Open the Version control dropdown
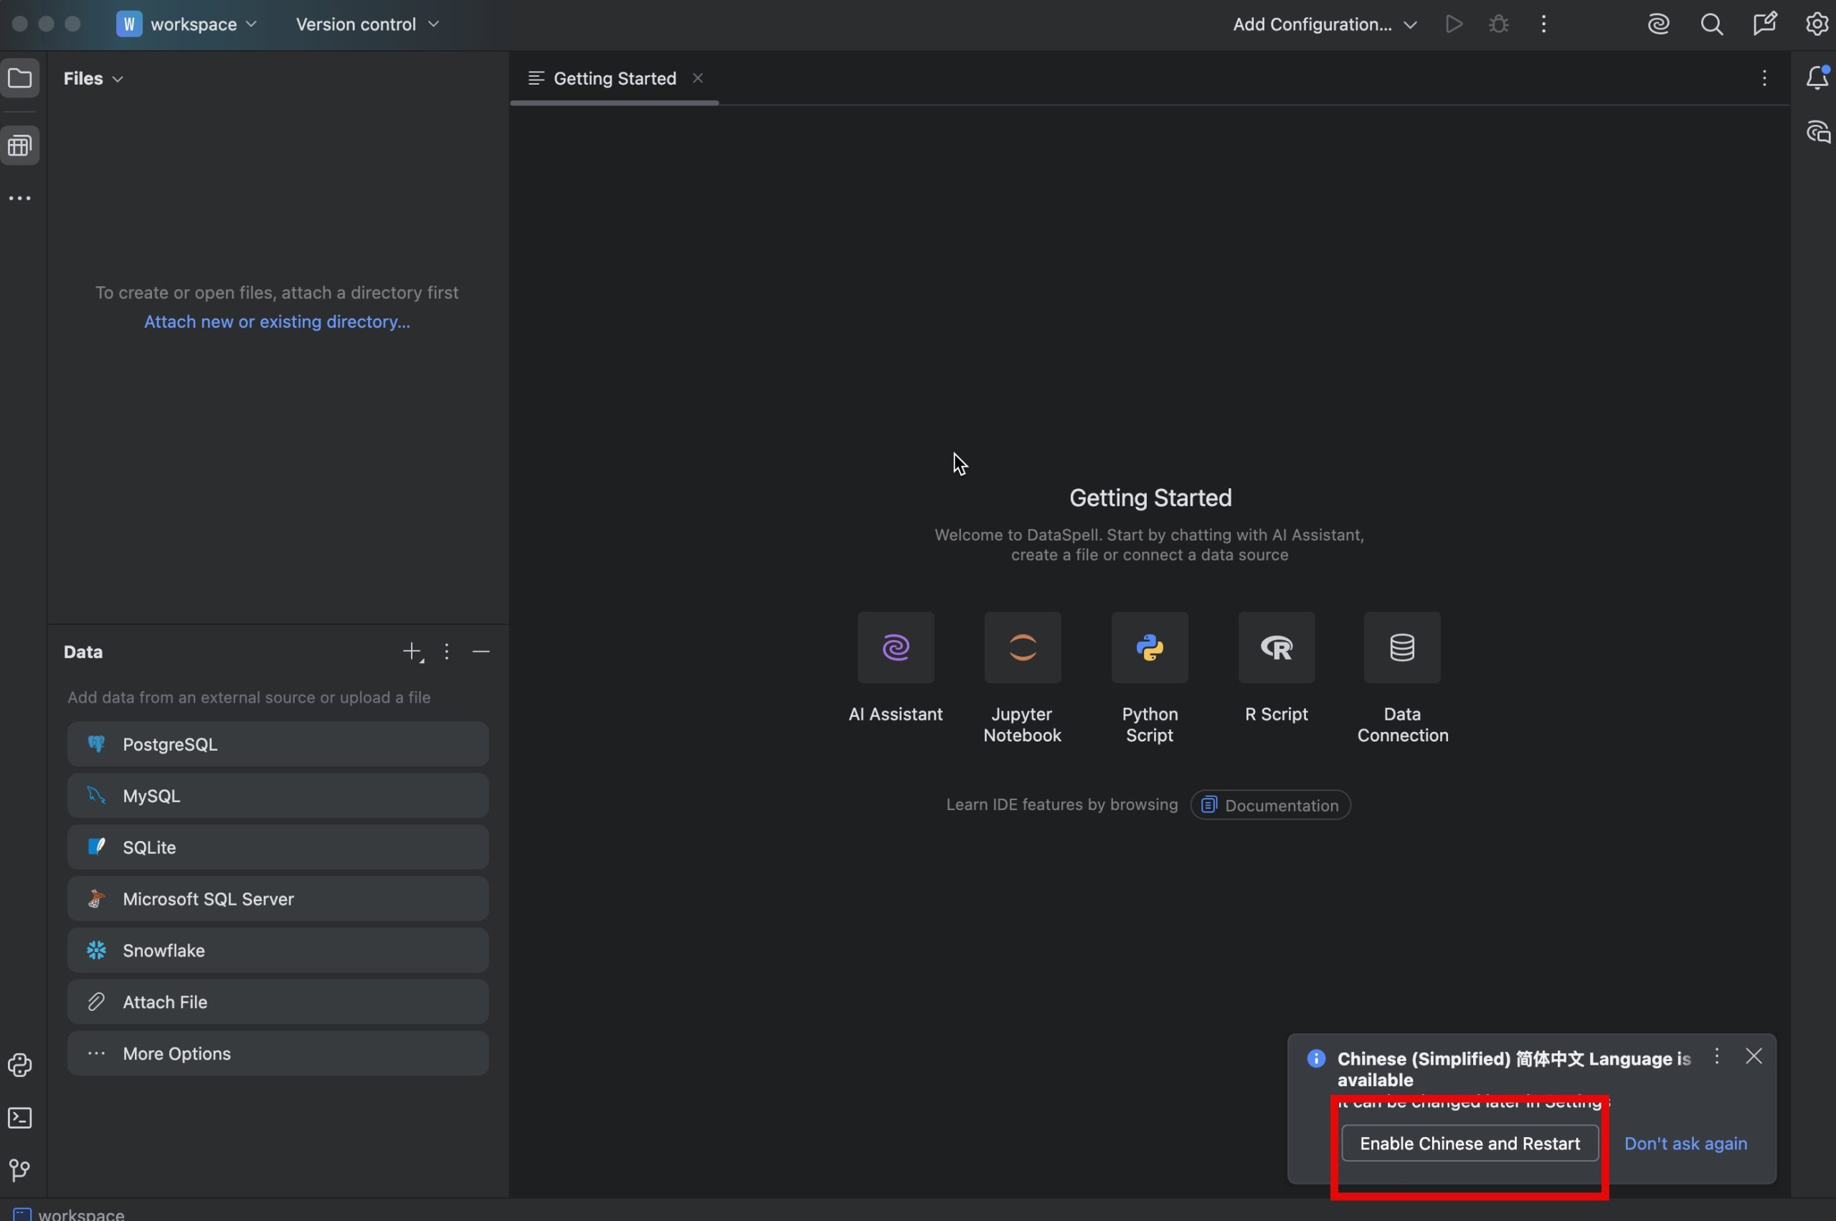The height and width of the screenshot is (1221, 1836). pos(367,24)
